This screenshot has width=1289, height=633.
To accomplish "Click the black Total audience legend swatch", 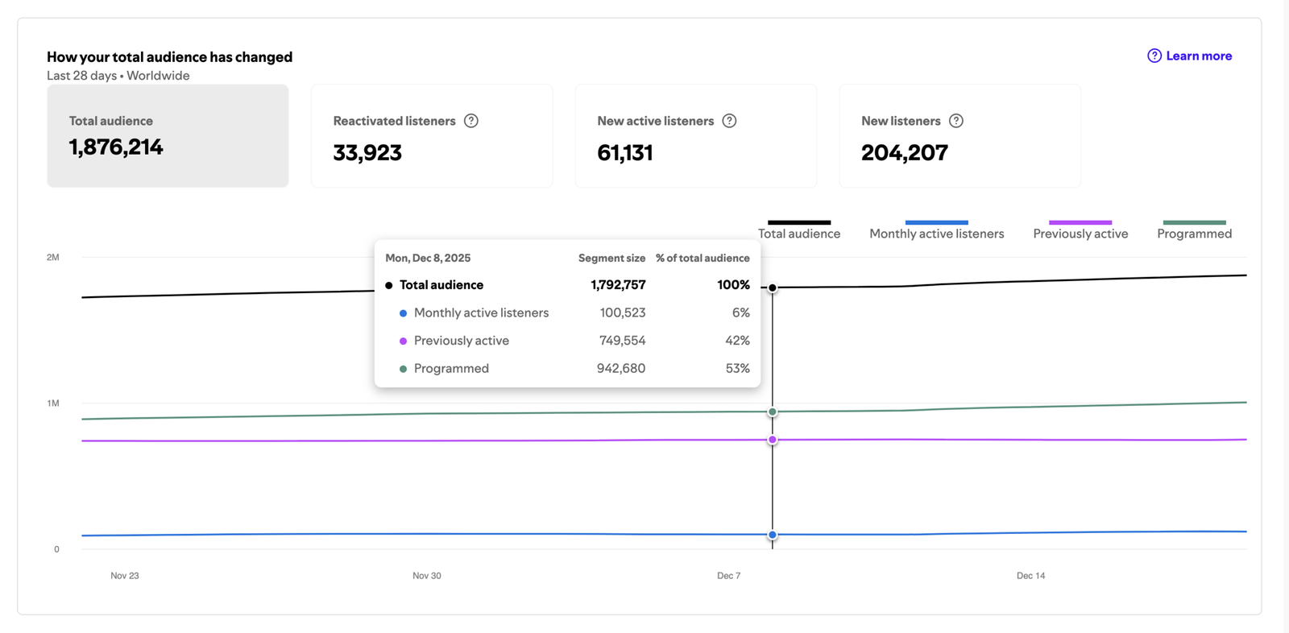I will pyautogui.click(x=798, y=222).
